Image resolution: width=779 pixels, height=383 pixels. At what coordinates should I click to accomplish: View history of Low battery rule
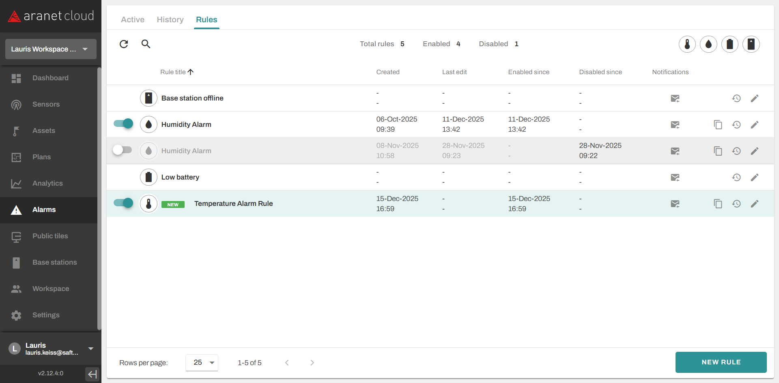(x=736, y=178)
